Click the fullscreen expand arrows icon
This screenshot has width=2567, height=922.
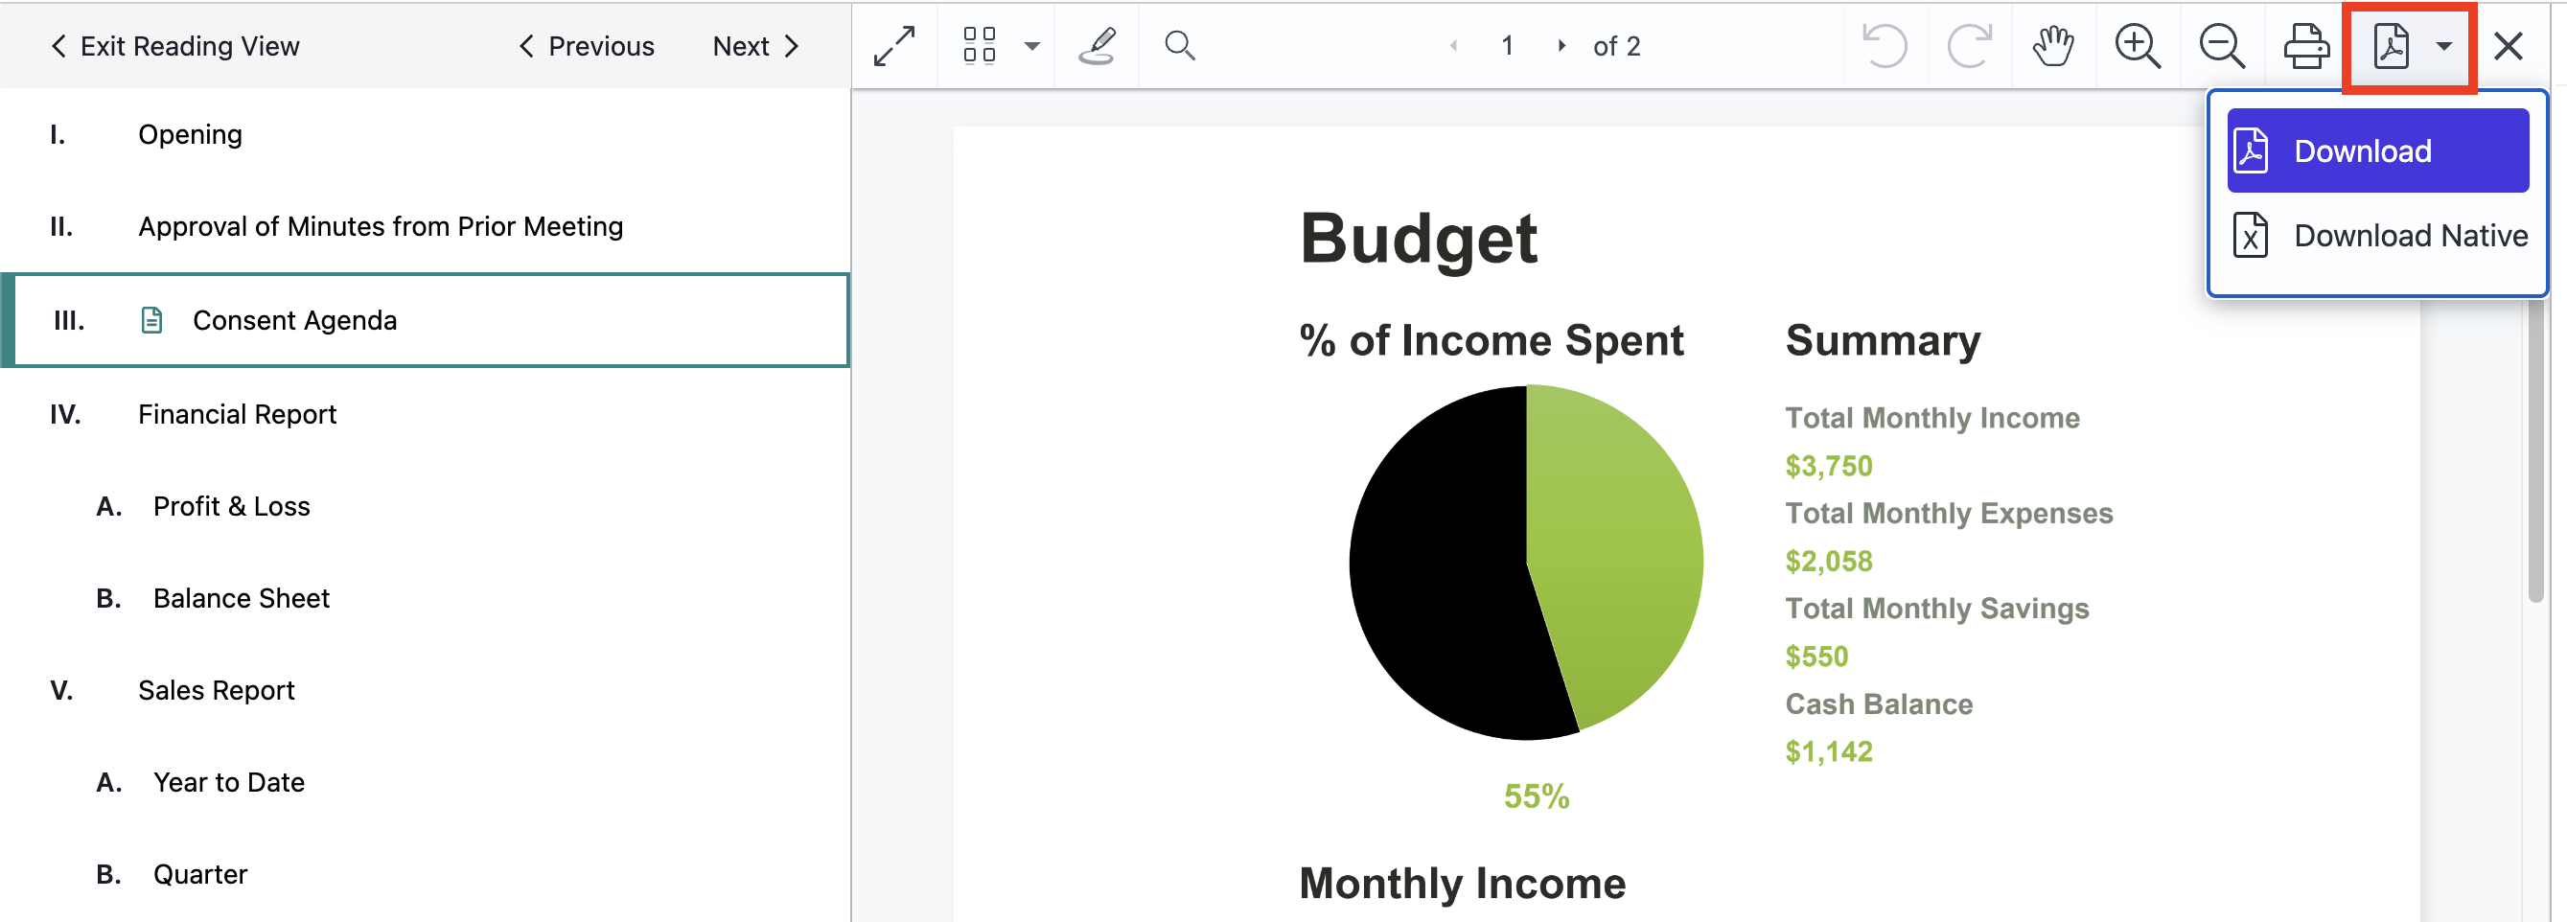point(894,46)
